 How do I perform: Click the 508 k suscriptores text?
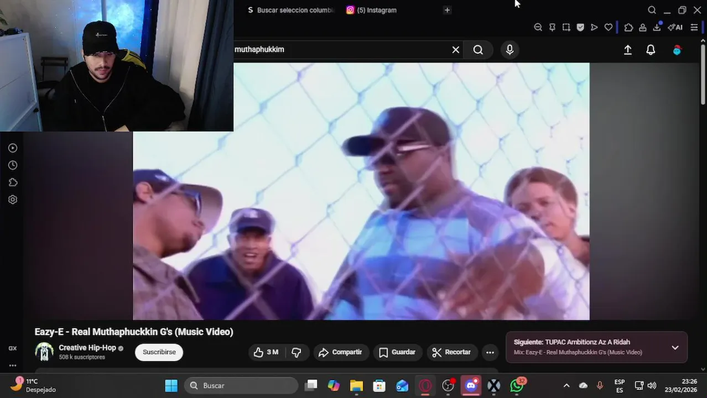[82, 357]
